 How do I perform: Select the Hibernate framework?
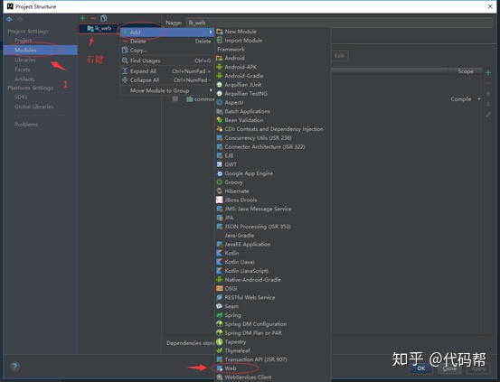coord(273,191)
